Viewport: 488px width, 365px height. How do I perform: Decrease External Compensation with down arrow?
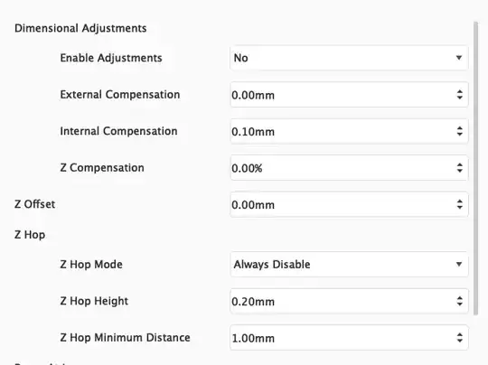pos(460,98)
